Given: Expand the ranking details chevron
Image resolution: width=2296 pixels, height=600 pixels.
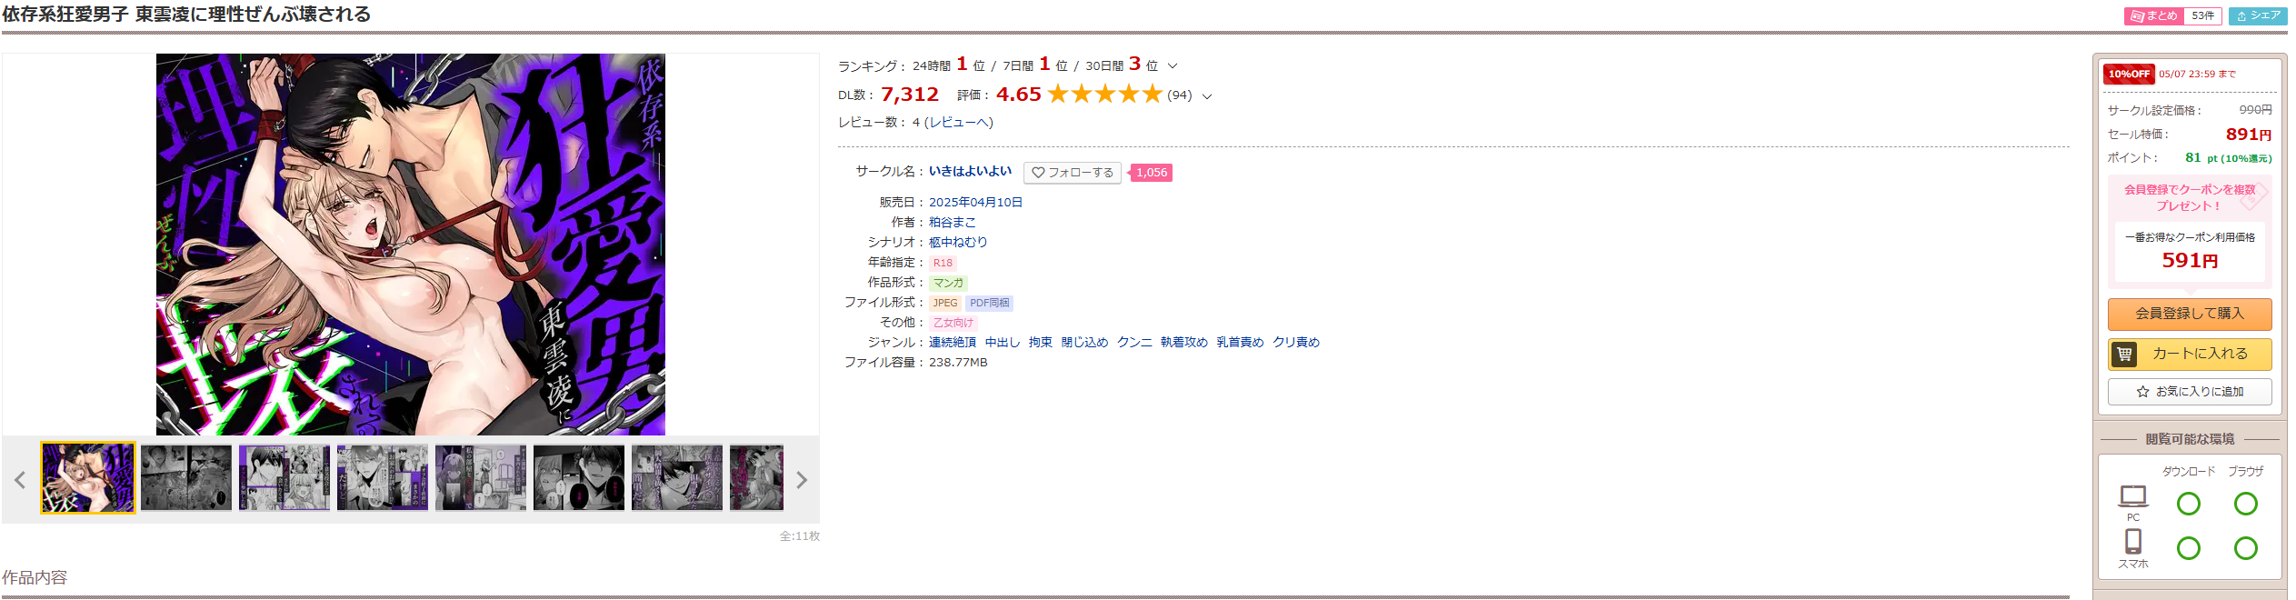Looking at the screenshot, I should tap(1173, 66).
